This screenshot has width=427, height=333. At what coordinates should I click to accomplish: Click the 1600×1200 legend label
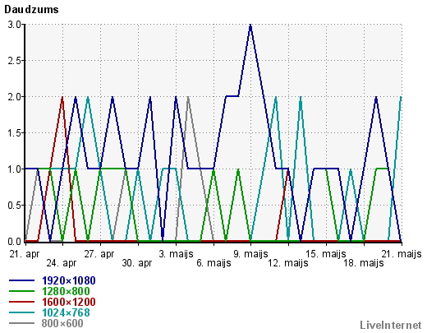(69, 302)
